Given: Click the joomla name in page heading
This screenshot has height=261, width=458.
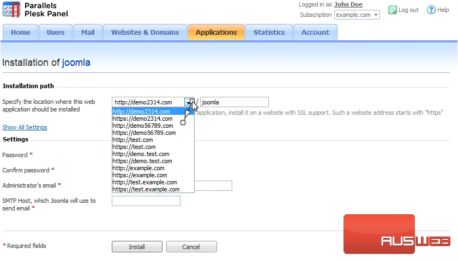Looking at the screenshot, I should coord(76,63).
